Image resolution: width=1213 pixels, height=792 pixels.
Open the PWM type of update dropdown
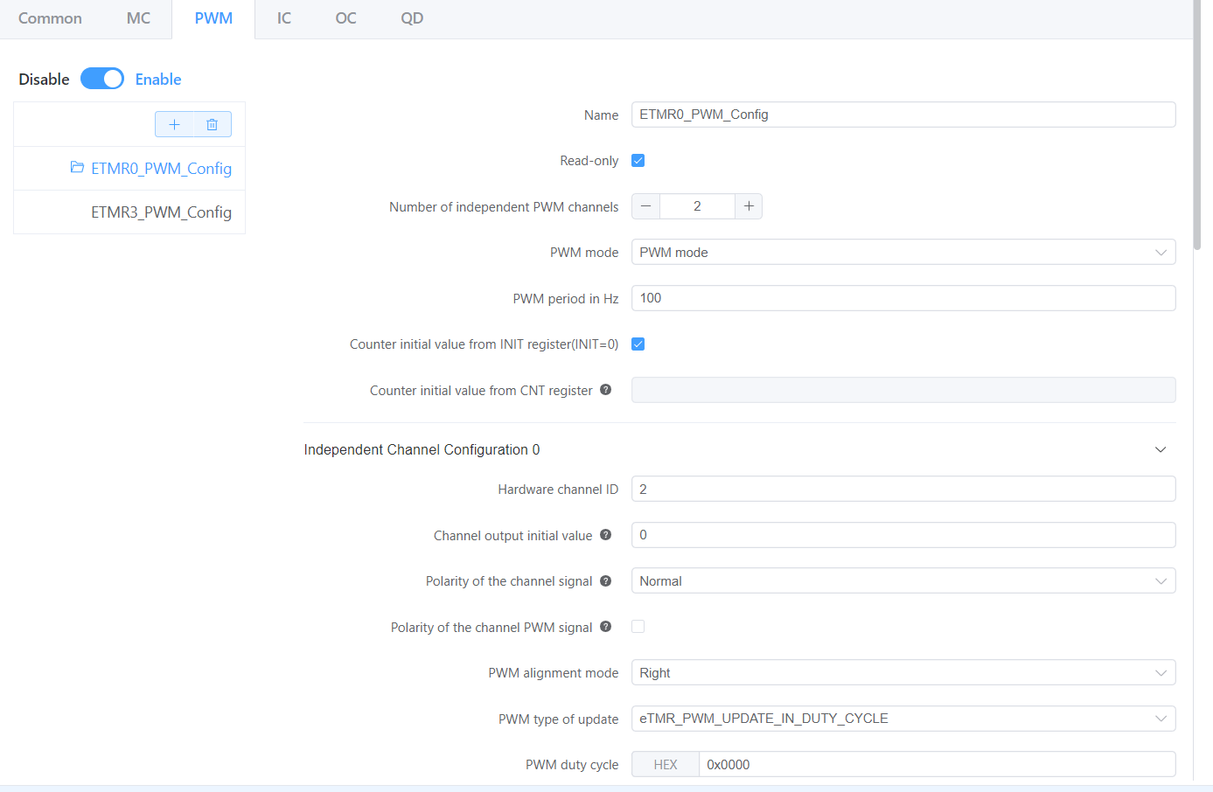(x=903, y=719)
